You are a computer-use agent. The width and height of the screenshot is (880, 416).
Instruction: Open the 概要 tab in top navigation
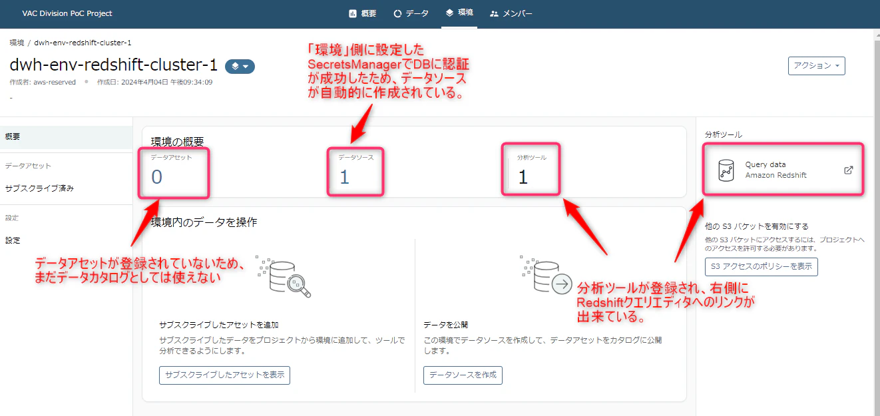tap(363, 13)
